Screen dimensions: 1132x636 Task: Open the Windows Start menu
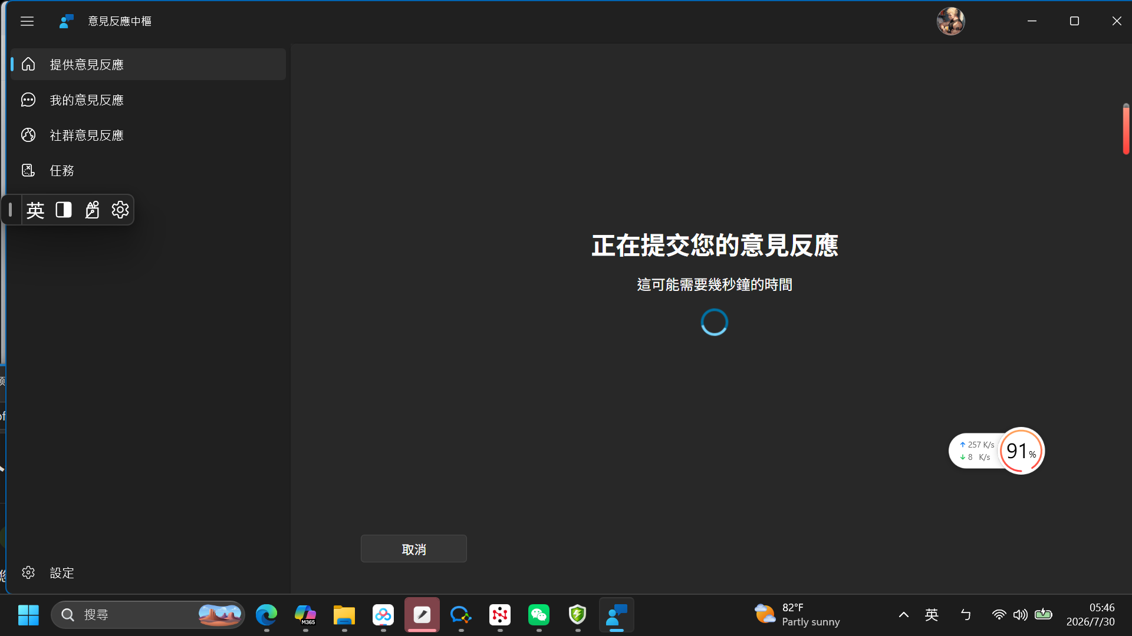(28, 615)
